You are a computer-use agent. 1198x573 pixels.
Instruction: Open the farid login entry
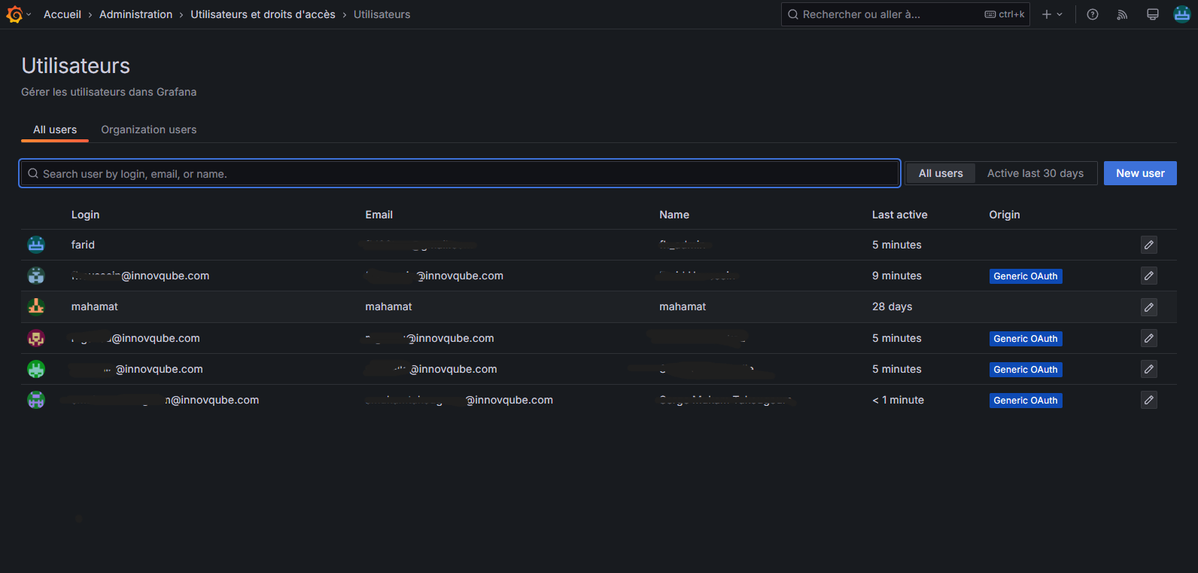pos(83,245)
